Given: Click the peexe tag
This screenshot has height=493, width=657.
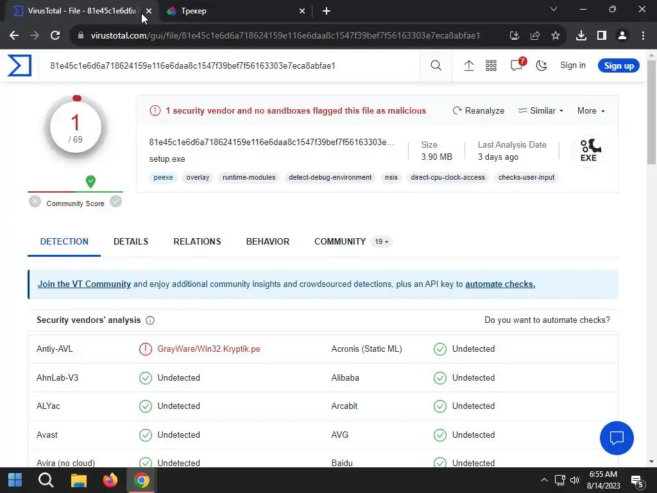Looking at the screenshot, I should click(x=163, y=177).
